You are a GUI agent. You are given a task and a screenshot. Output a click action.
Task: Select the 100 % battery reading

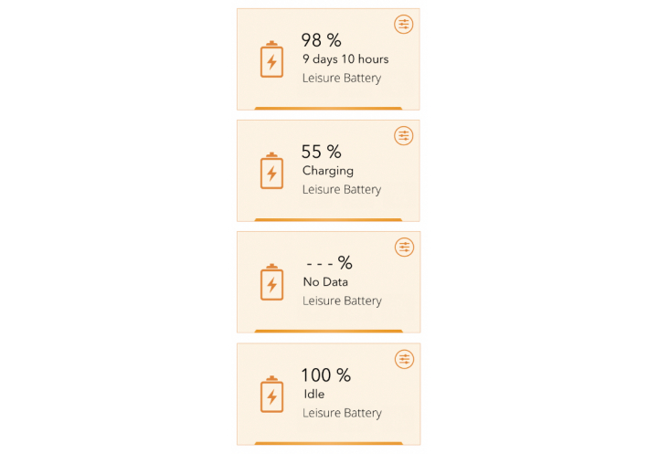click(326, 375)
